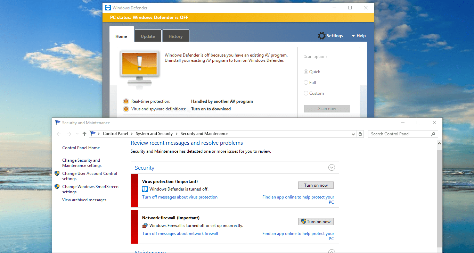
Task: Select the Custom scan option
Action: click(306, 93)
